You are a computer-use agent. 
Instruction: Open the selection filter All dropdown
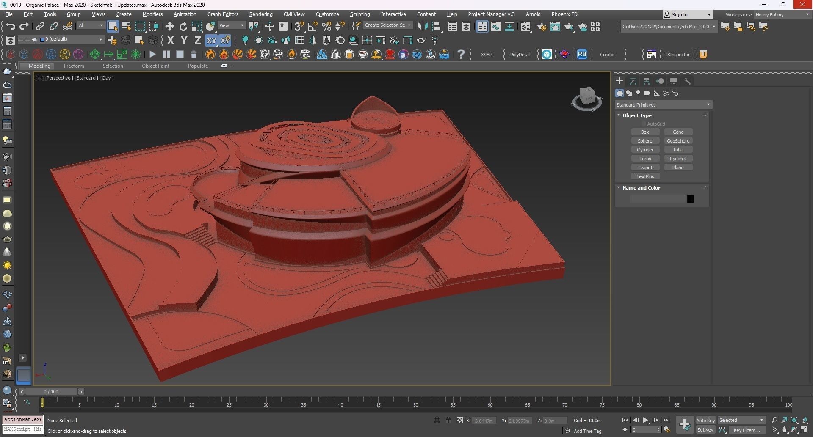91,25
